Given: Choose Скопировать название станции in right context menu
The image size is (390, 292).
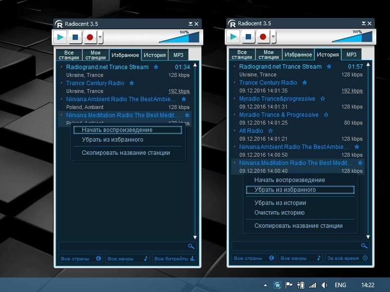Looking at the screenshot, I should pyautogui.click(x=300, y=226).
